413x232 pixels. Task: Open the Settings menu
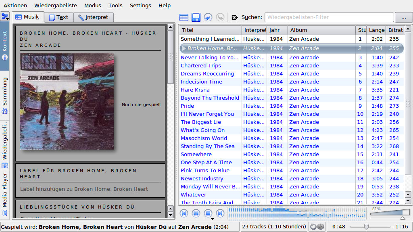pyautogui.click(x=140, y=6)
